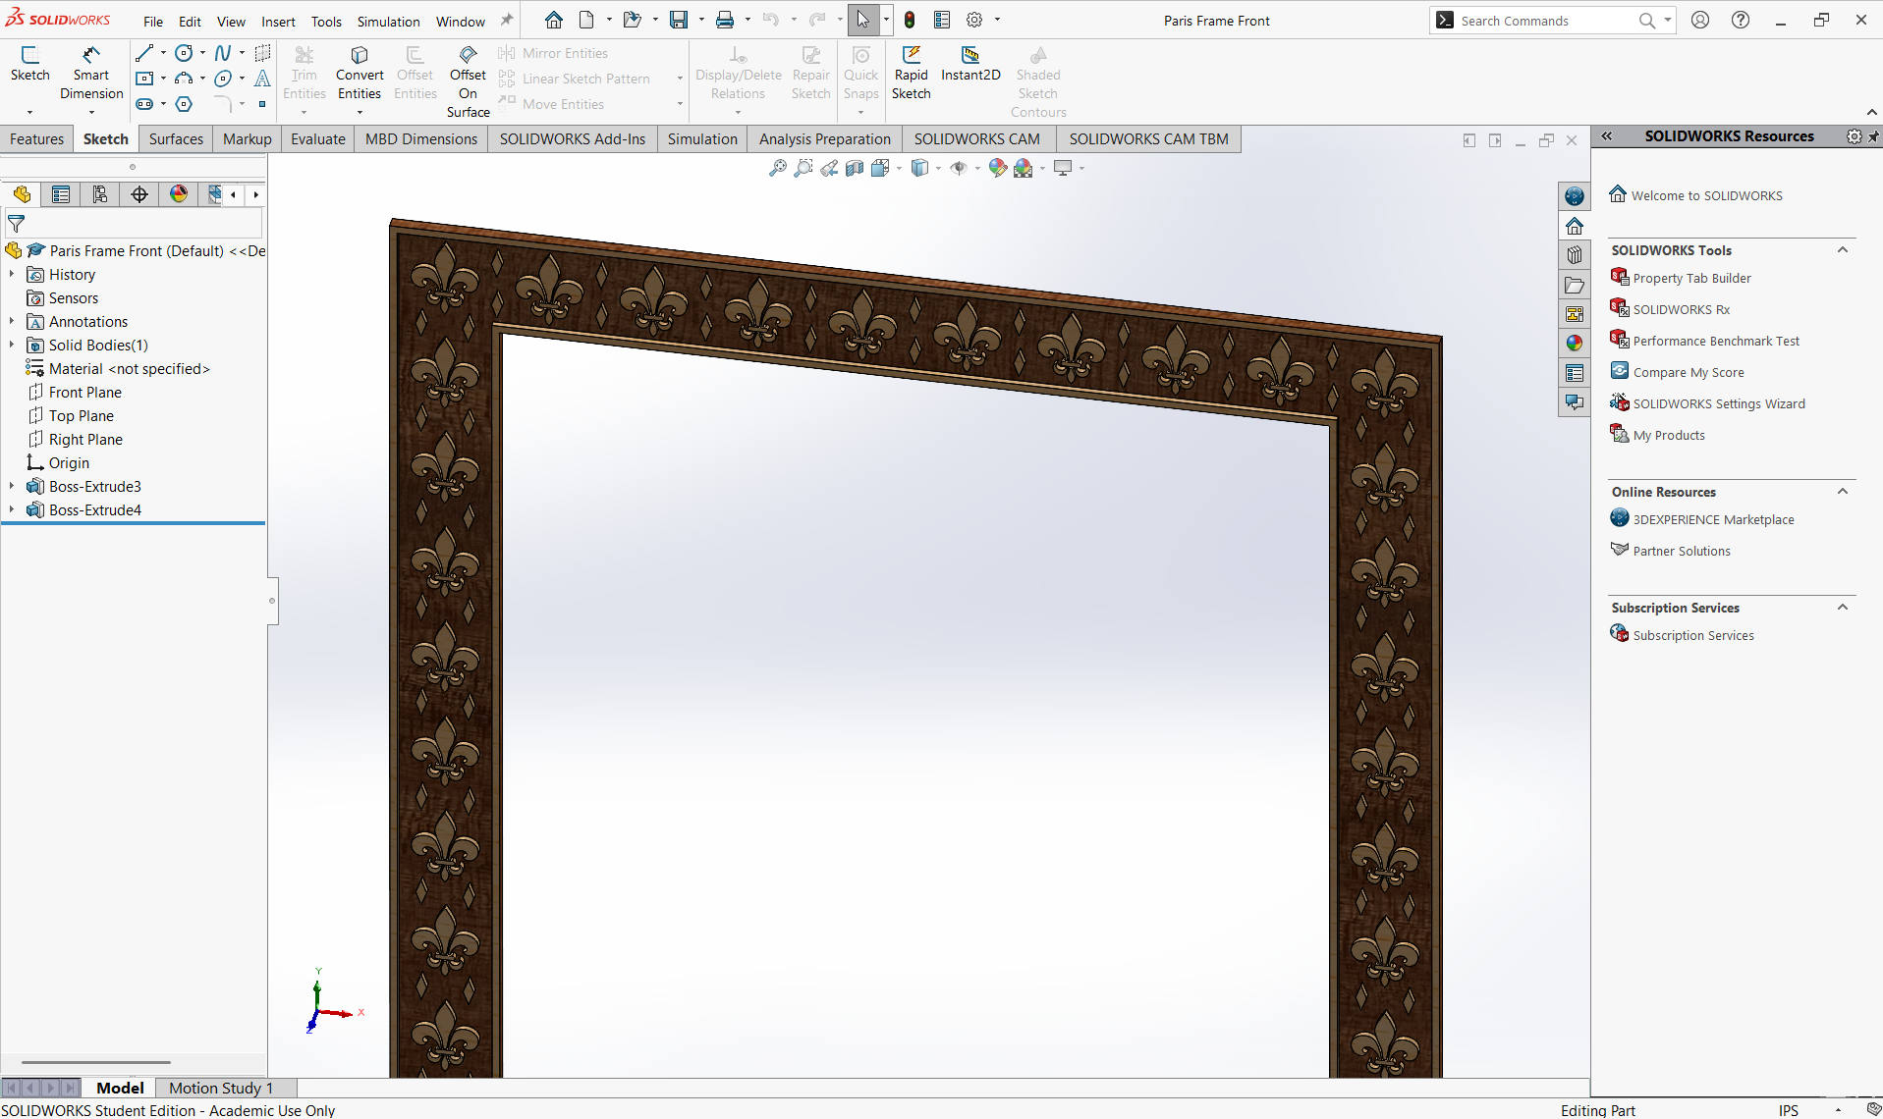1883x1119 pixels.
Task: Expand the Boss-Extrude3 feature
Action: (x=12, y=486)
